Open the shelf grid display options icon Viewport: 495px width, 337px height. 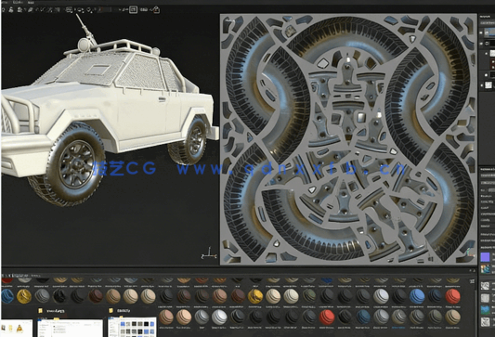pos(472,280)
